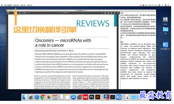This screenshot has width=174, height=104.
Task: Click the page number field in PDF toolbar
Action: pos(24,13)
